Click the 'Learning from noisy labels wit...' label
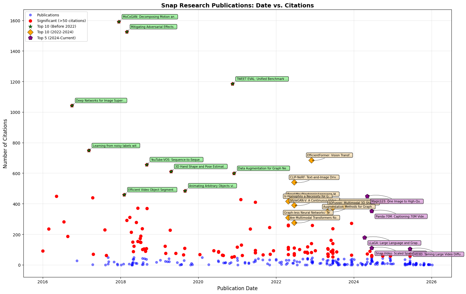466x294 pixels. (115, 146)
